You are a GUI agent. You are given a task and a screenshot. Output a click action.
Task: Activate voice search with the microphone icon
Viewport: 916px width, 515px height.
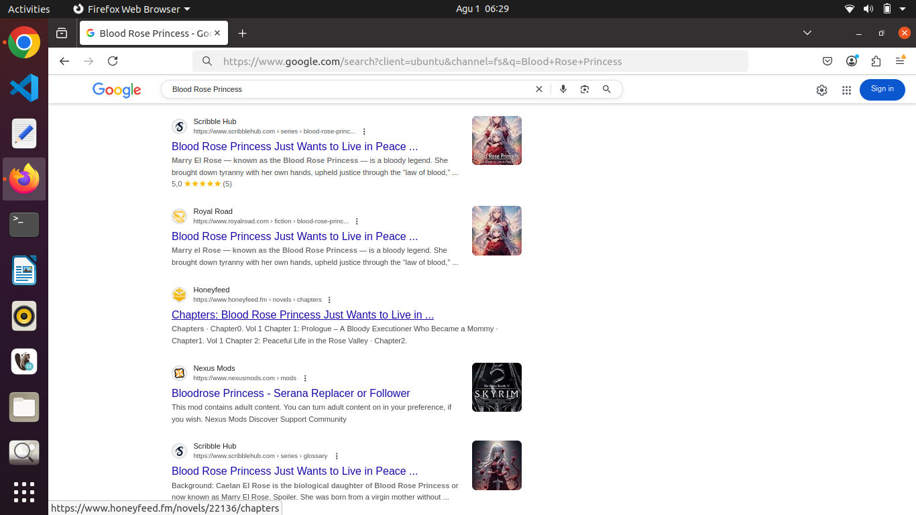tap(563, 89)
